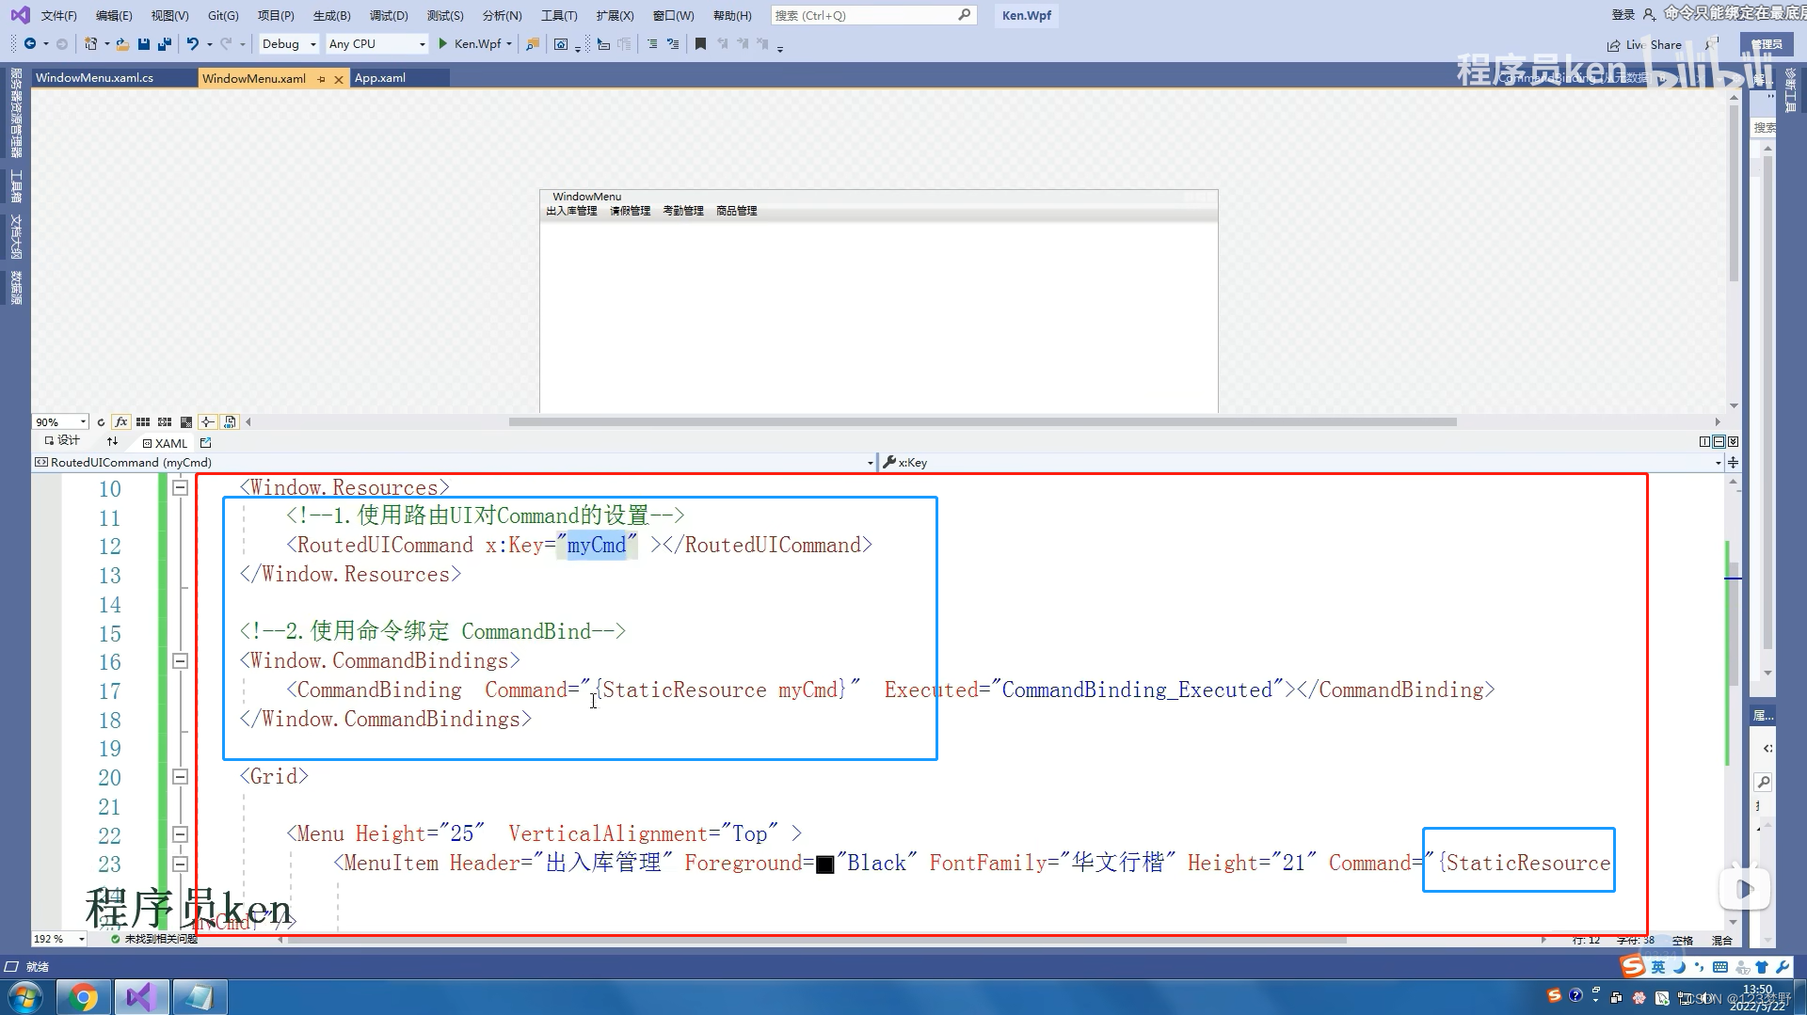Switch to the 设计 design view tab
Screen dimensions: 1807x1015
pyautogui.click(x=62, y=440)
